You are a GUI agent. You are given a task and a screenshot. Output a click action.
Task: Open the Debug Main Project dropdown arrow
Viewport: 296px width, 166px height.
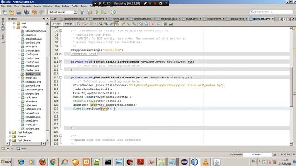(108, 12)
